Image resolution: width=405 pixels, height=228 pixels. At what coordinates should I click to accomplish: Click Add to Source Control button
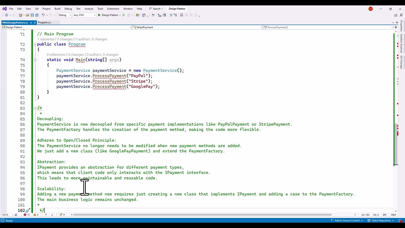(347, 220)
